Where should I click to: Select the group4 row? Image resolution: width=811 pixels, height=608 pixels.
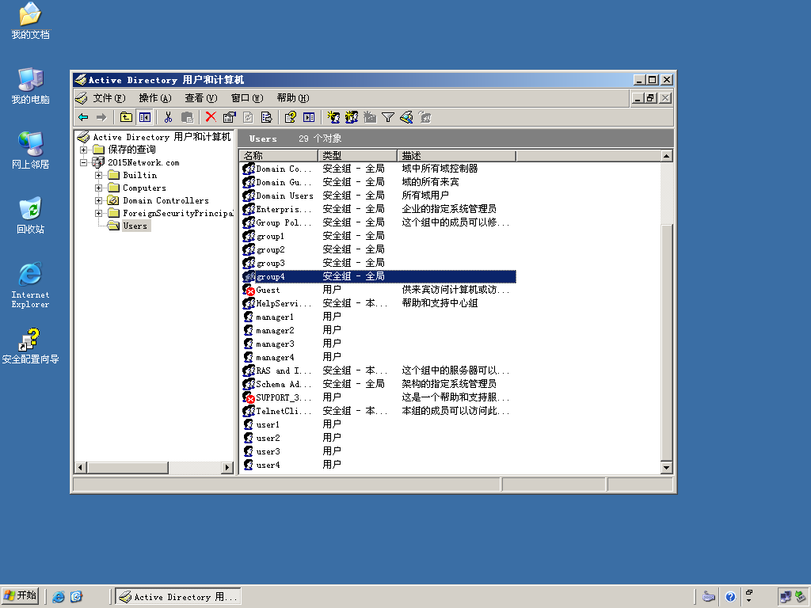pos(379,276)
